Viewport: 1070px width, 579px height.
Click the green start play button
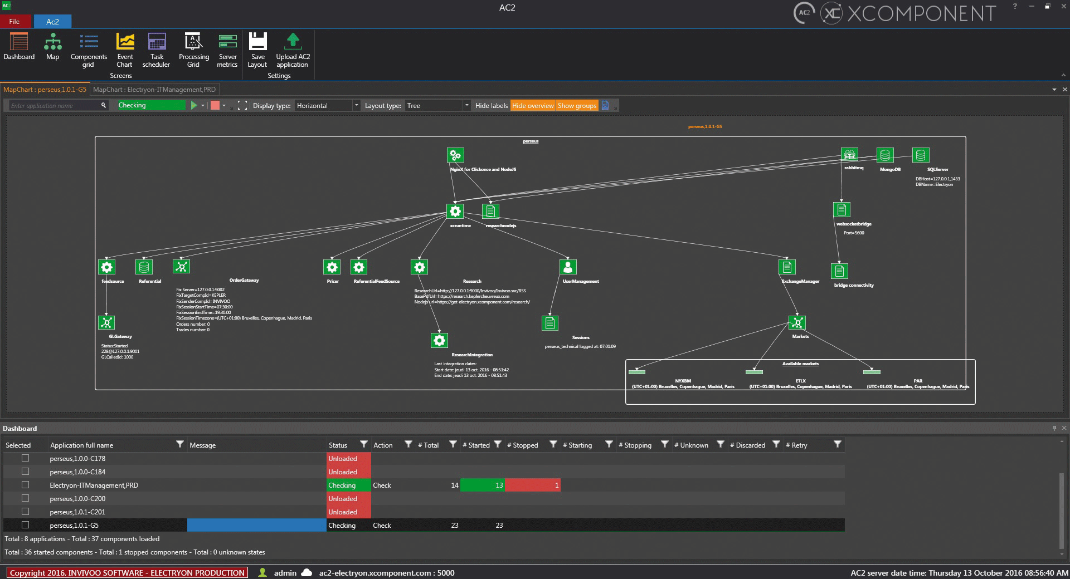(x=194, y=105)
